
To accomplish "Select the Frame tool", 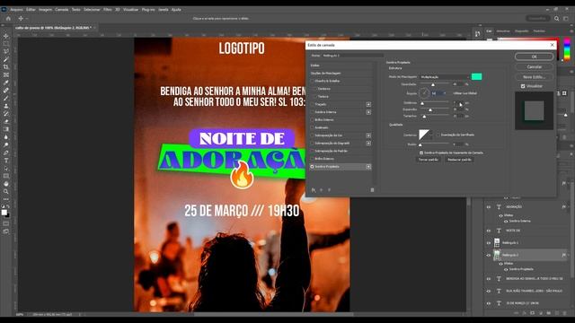I will click(6, 74).
